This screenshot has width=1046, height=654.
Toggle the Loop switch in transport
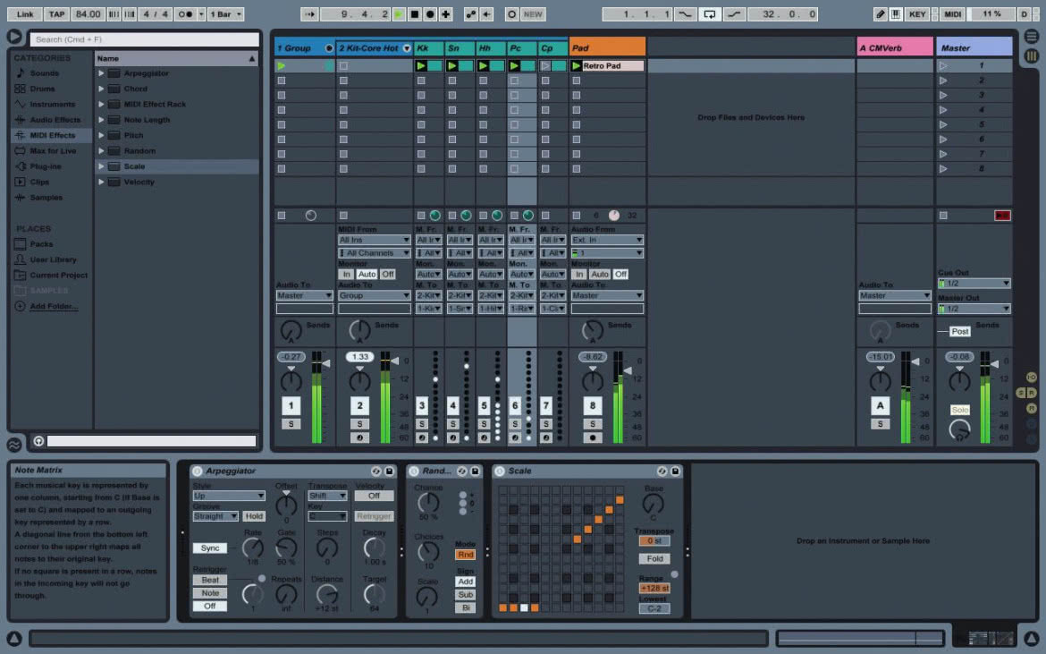tap(709, 14)
